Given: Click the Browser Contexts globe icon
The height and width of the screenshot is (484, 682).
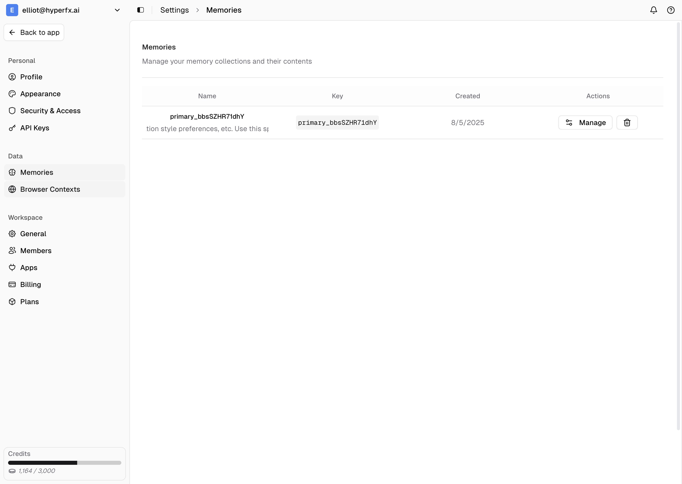Looking at the screenshot, I should pyautogui.click(x=12, y=189).
